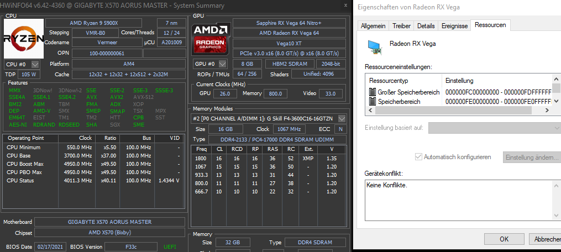Click the GPU clock value 26.0
Screen dimensions: 561x252
pos(225,94)
